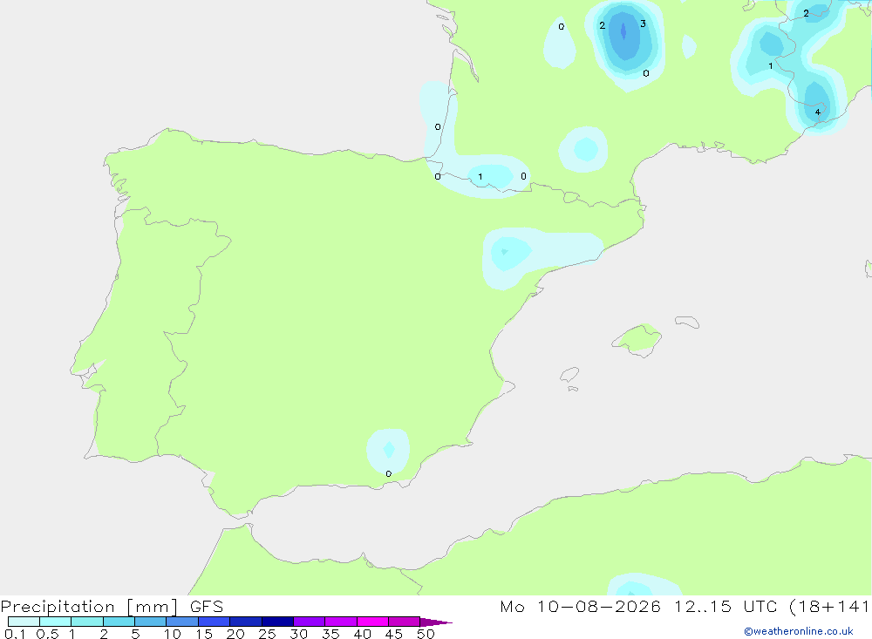Click the 0.1–0.5 mm legend swatch
Image resolution: width=872 pixels, height=639 pixels.
pyautogui.click(x=24, y=622)
